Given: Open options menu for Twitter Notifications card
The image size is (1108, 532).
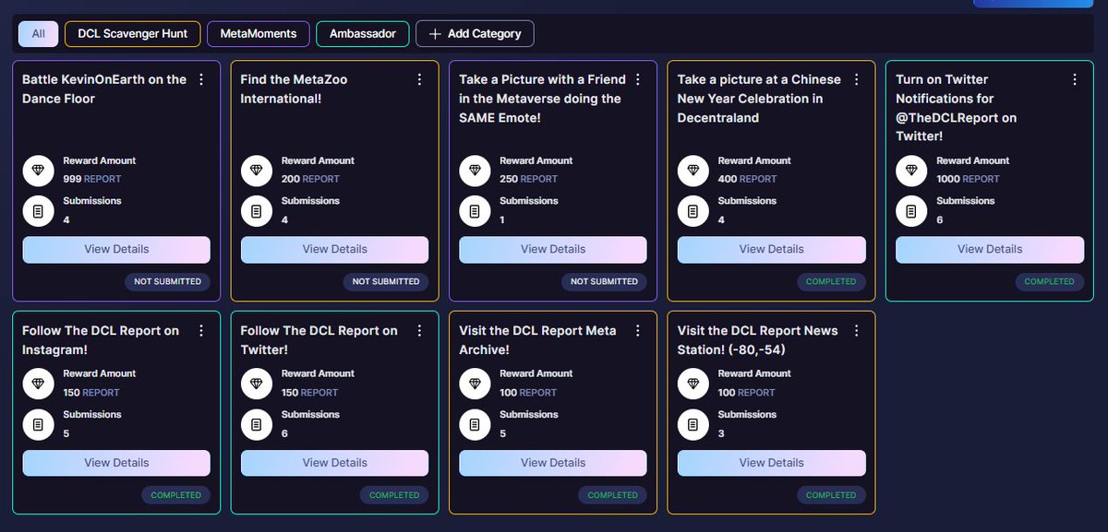Looking at the screenshot, I should click(x=1075, y=80).
